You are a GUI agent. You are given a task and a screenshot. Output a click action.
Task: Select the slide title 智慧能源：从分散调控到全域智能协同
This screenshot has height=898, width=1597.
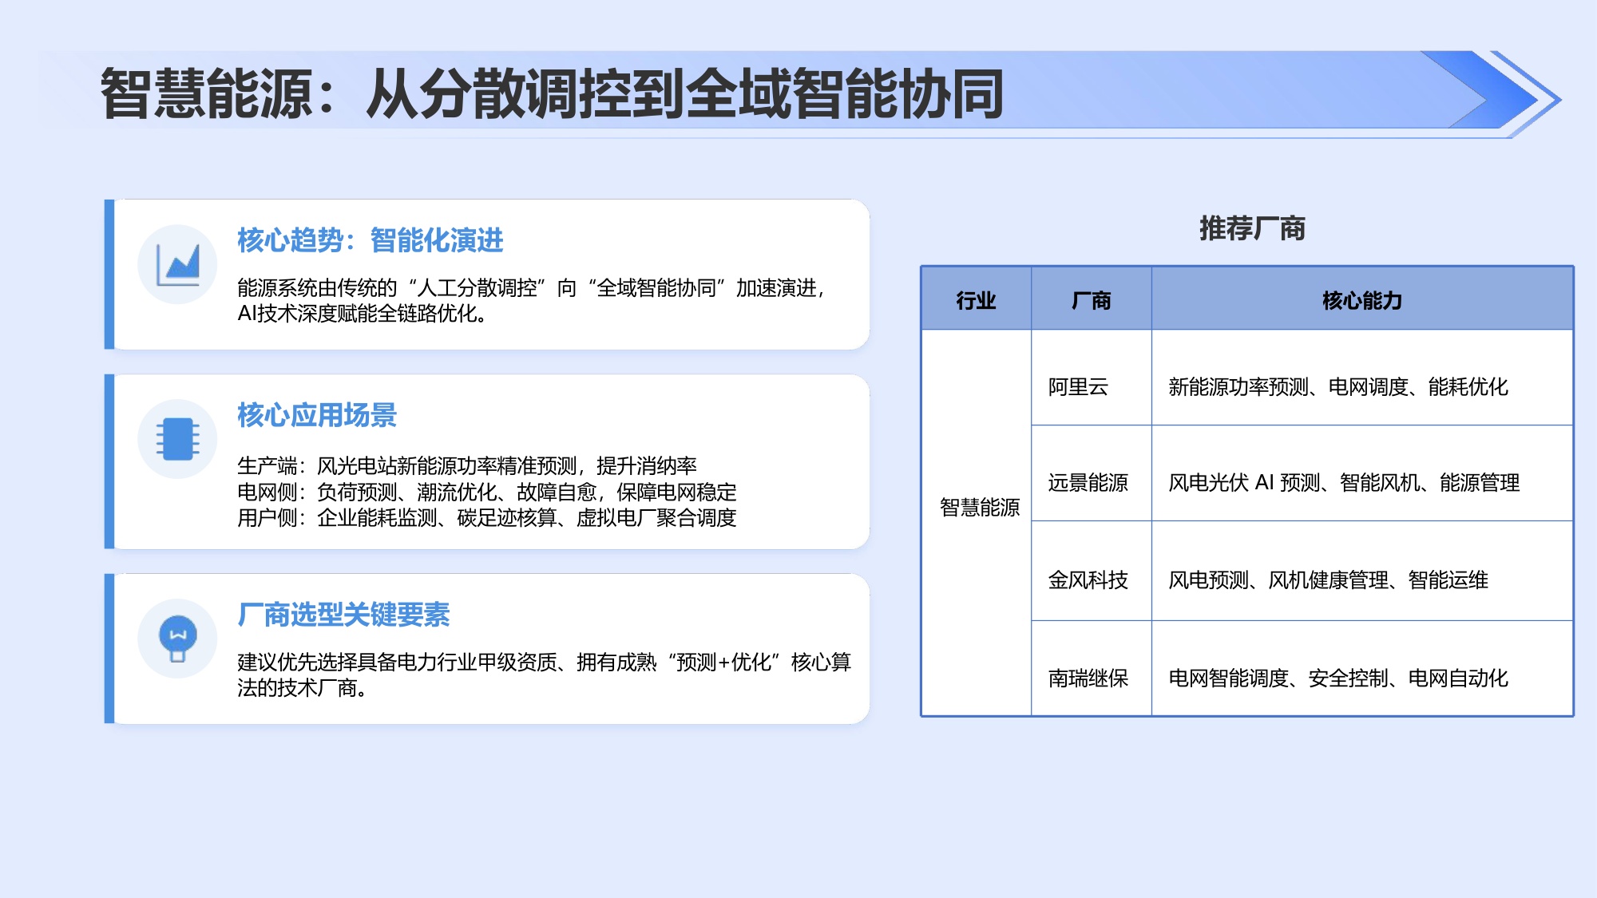click(x=552, y=94)
